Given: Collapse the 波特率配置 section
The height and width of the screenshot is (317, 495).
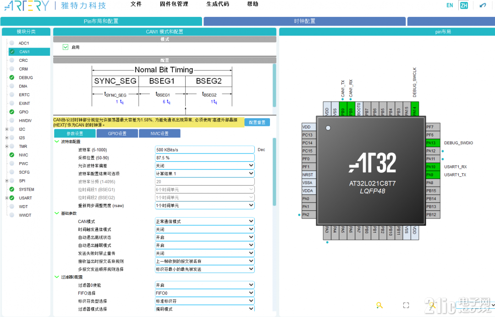Looking at the screenshot, I should tap(57, 142).
